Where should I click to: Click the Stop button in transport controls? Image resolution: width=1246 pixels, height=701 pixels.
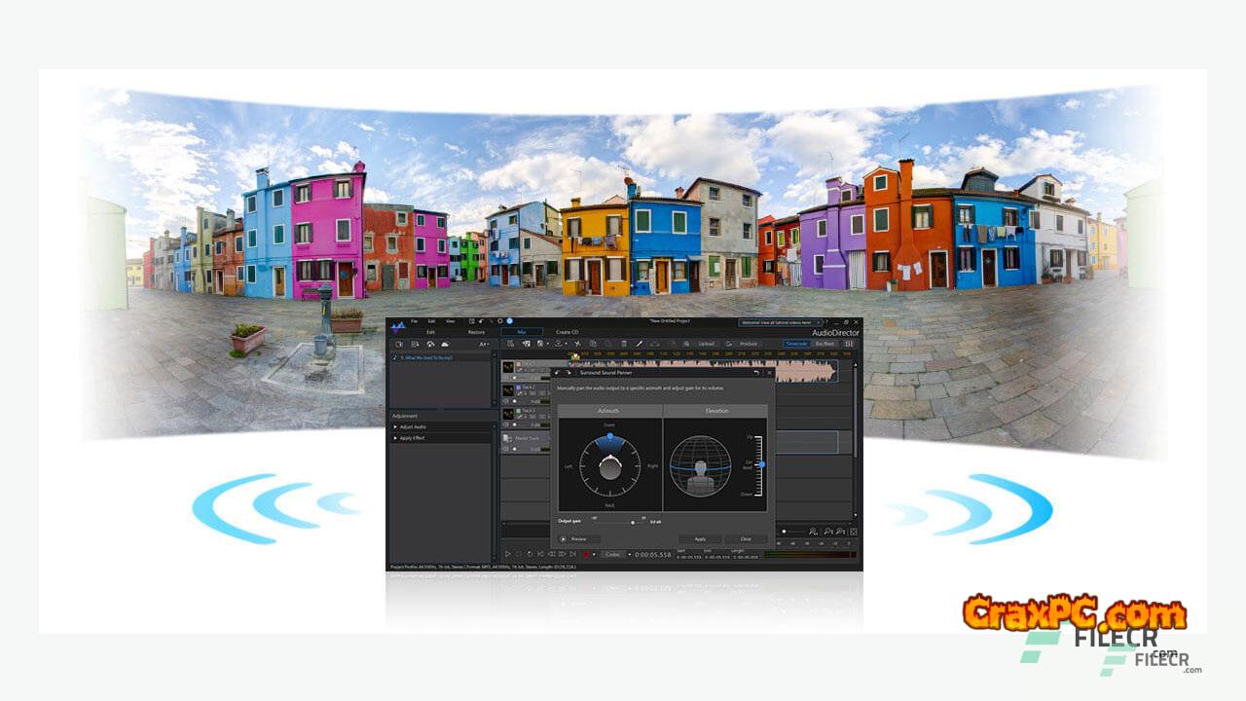pos(519,554)
